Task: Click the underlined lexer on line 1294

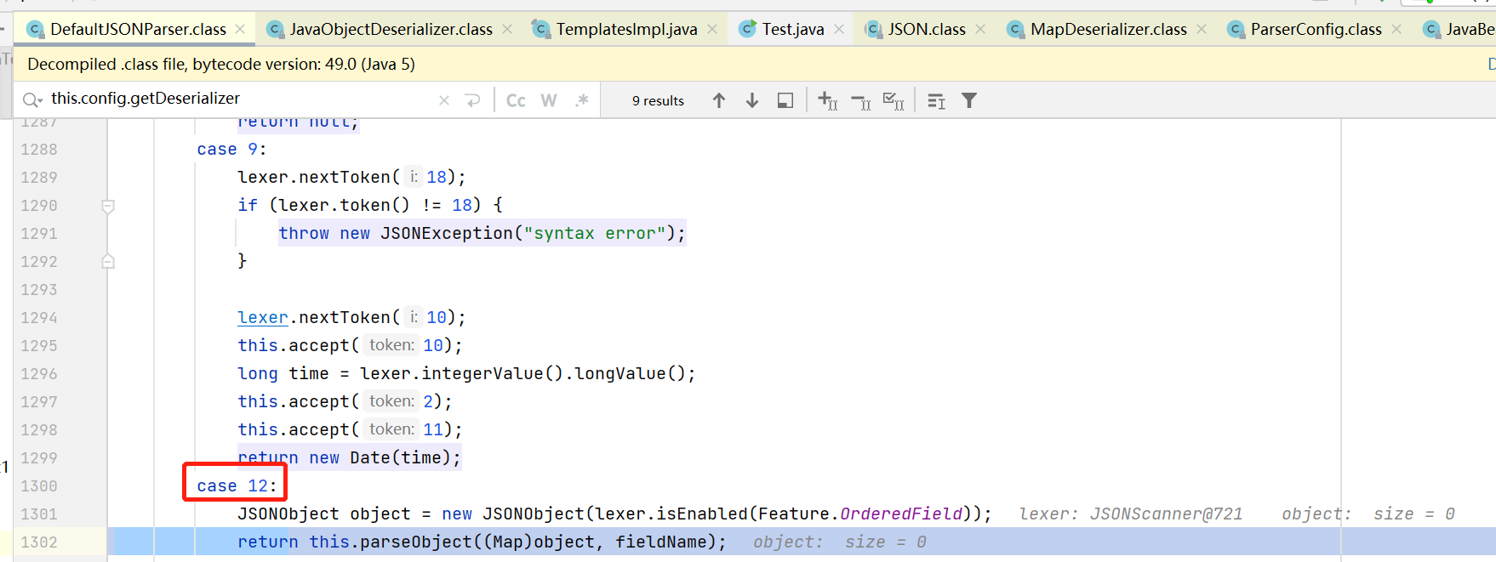Action: [263, 317]
